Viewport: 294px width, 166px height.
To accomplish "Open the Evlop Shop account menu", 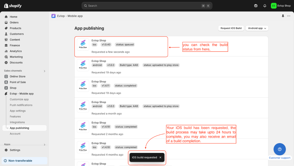I will [x=281, y=6].
